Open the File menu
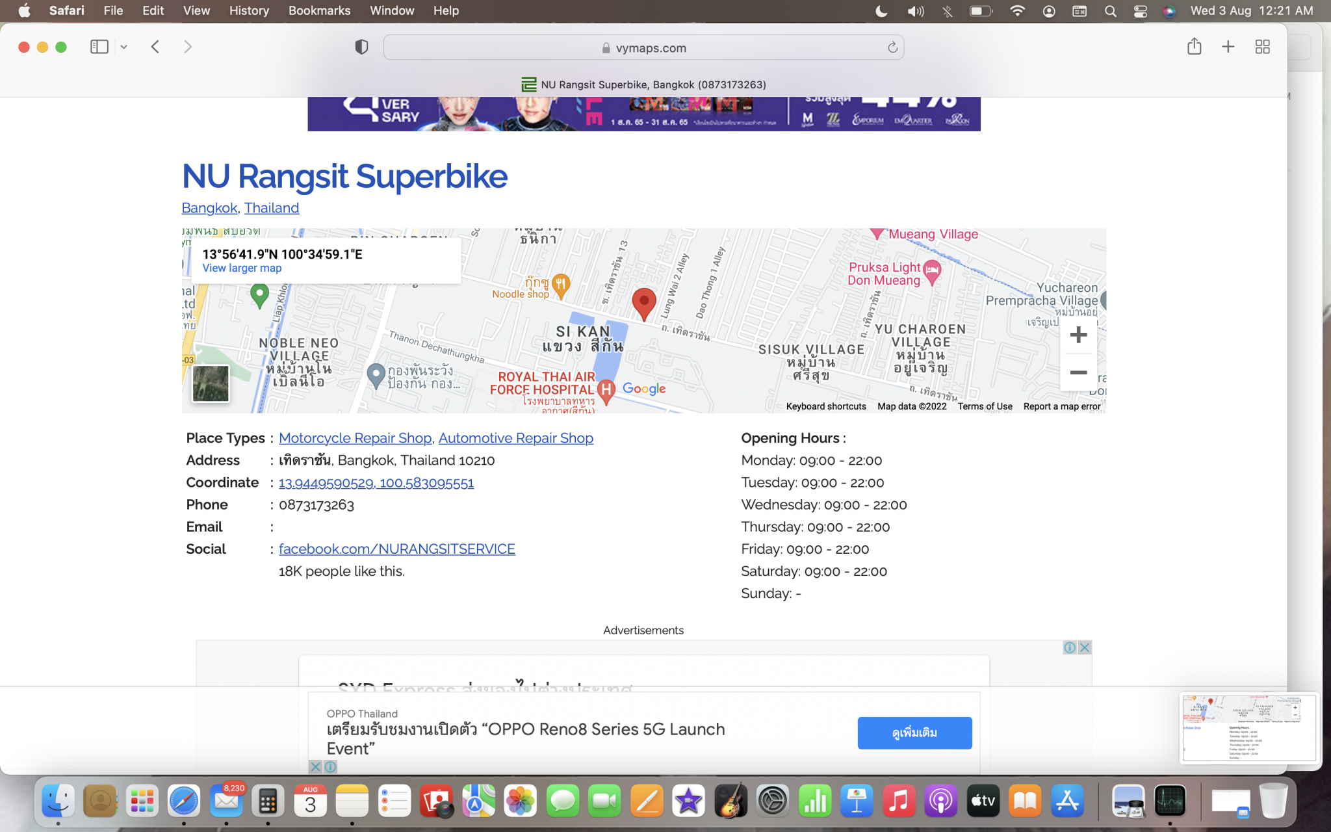 click(113, 10)
